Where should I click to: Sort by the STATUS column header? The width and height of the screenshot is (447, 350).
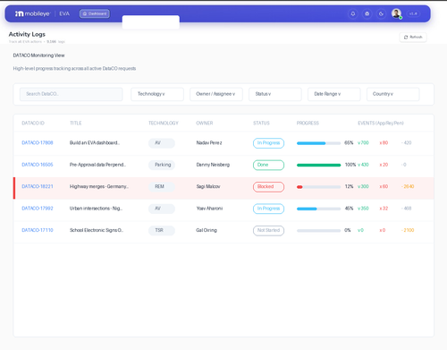(x=261, y=123)
